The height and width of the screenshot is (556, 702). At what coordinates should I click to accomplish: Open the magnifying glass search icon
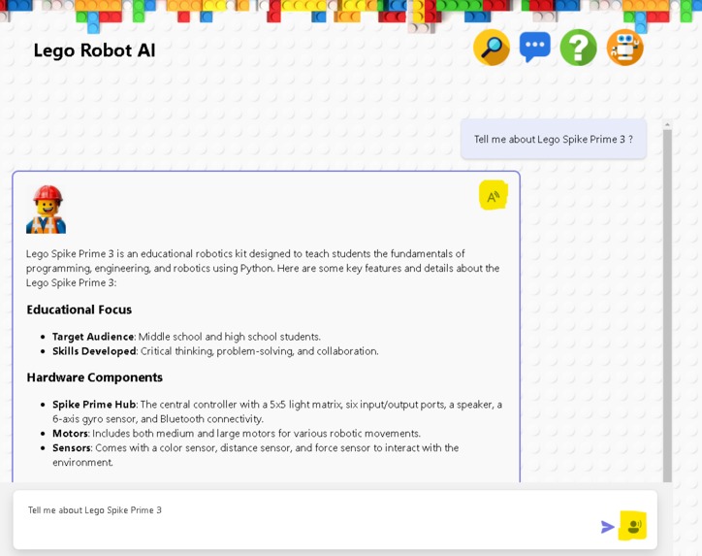point(492,48)
